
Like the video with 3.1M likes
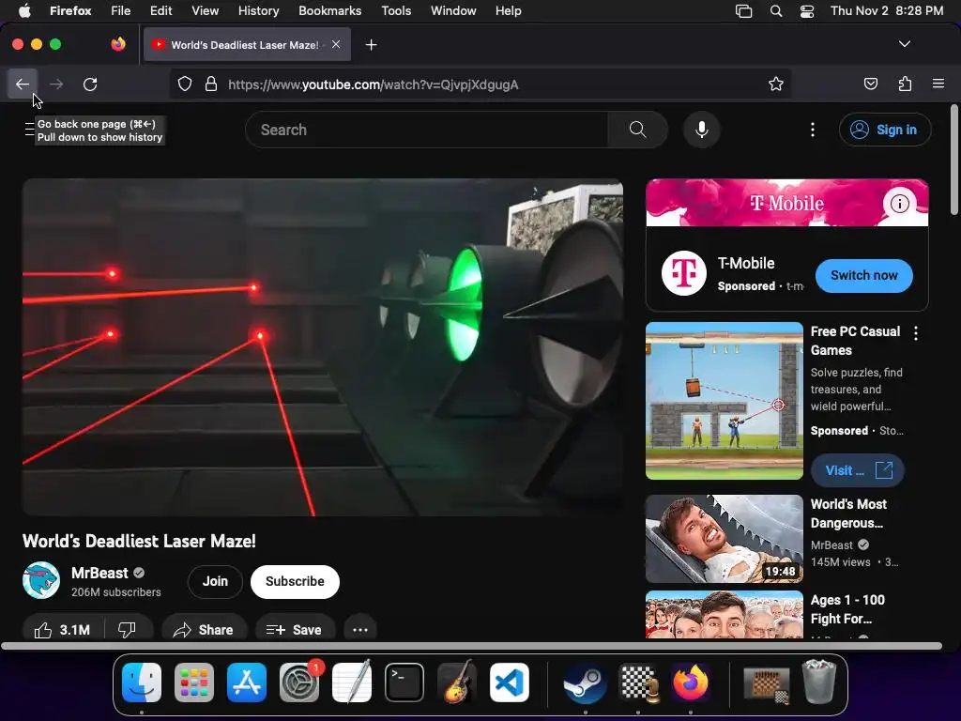pos(63,629)
